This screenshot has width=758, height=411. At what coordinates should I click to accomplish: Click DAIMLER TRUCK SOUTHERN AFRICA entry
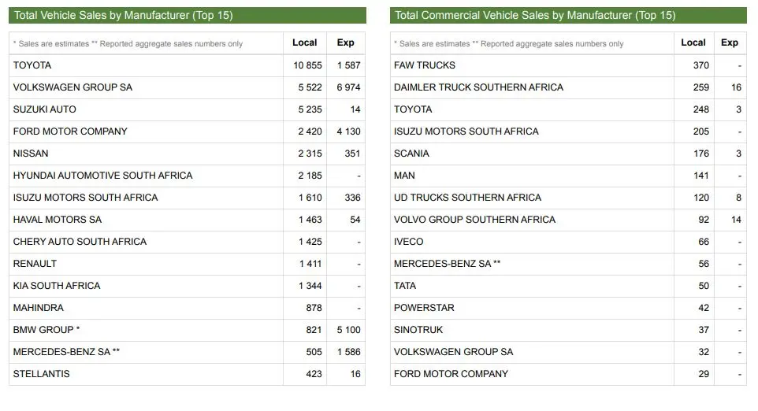(478, 87)
